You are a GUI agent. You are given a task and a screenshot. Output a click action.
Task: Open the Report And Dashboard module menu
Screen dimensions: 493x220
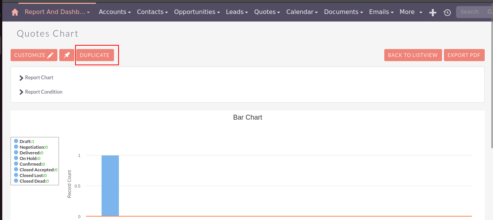pos(57,12)
